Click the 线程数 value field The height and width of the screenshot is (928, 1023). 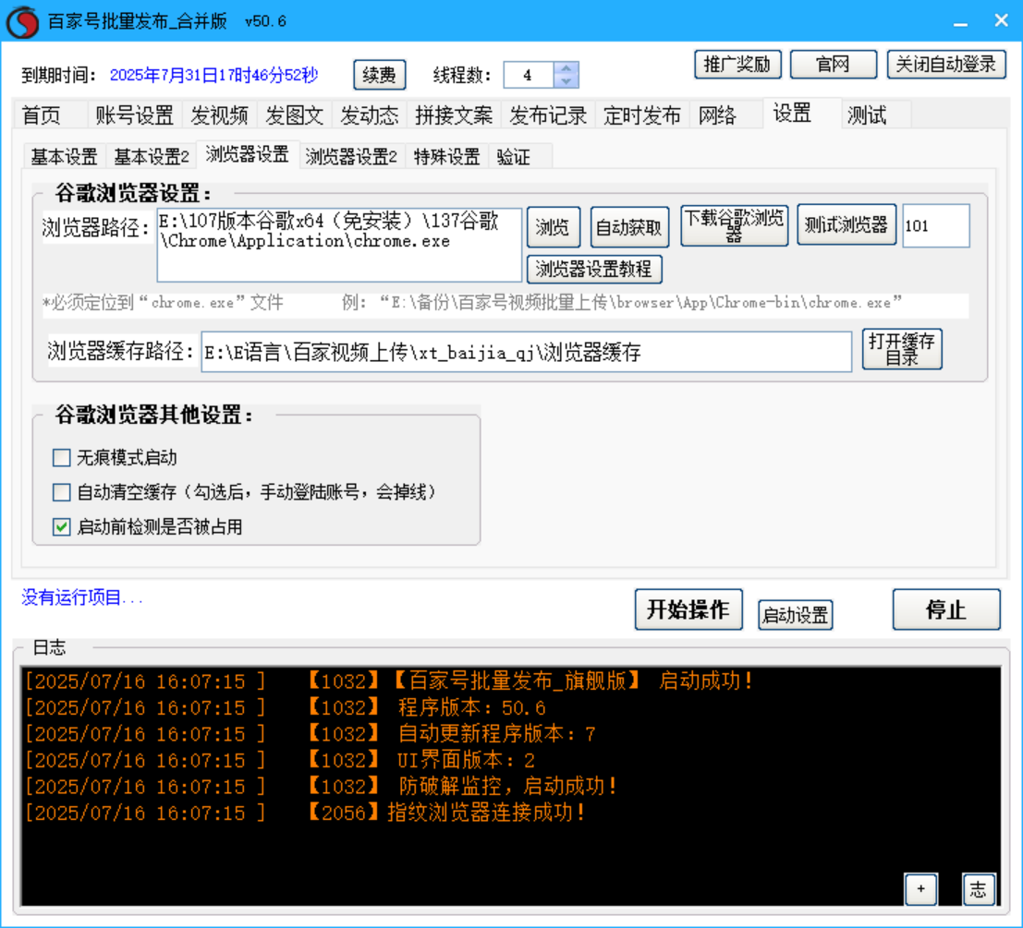(x=529, y=75)
